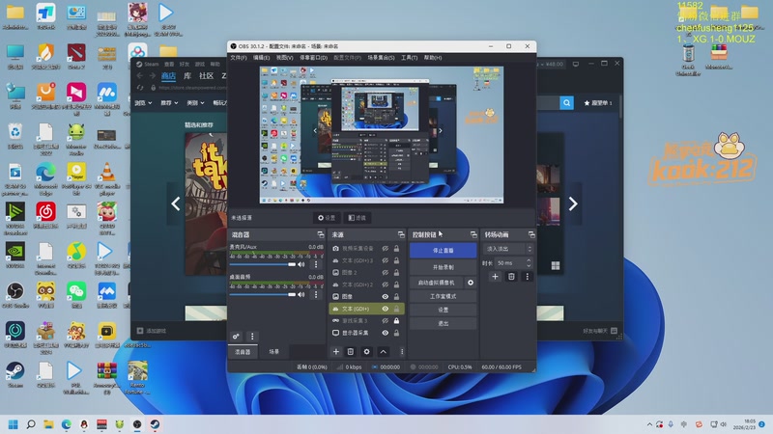Viewport: 773px width, 434px height.
Task: Undock the 转场动画 panel via float icon
Action: click(530, 234)
